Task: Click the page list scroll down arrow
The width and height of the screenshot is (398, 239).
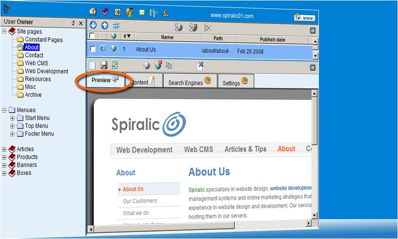Action: (315, 56)
